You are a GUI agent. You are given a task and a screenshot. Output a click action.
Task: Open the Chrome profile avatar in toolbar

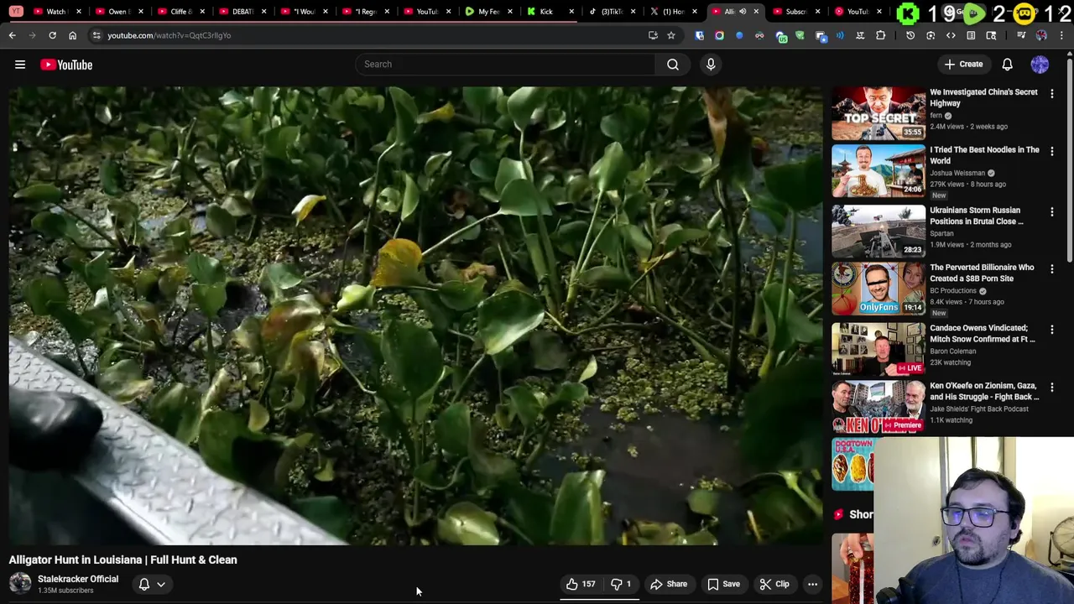point(1041,35)
